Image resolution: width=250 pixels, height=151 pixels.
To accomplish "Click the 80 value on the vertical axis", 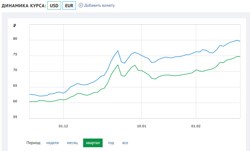I will 15,39.
